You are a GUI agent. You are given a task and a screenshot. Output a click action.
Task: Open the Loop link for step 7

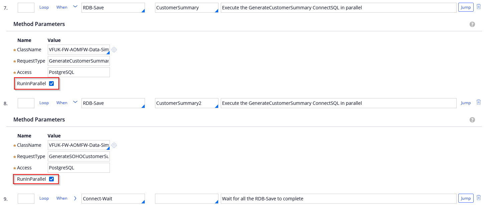pyautogui.click(x=44, y=7)
